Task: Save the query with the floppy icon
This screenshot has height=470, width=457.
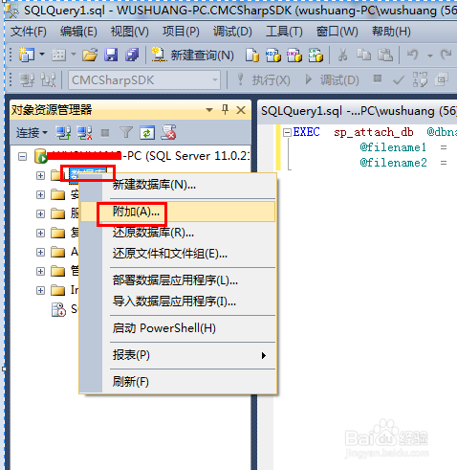Action: click(111, 55)
